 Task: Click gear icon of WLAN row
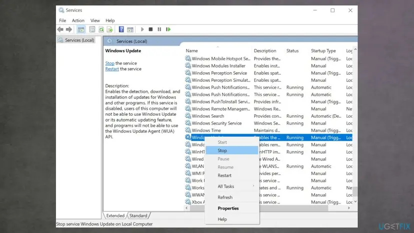(x=188, y=166)
